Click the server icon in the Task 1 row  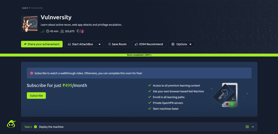[x=247, y=127]
